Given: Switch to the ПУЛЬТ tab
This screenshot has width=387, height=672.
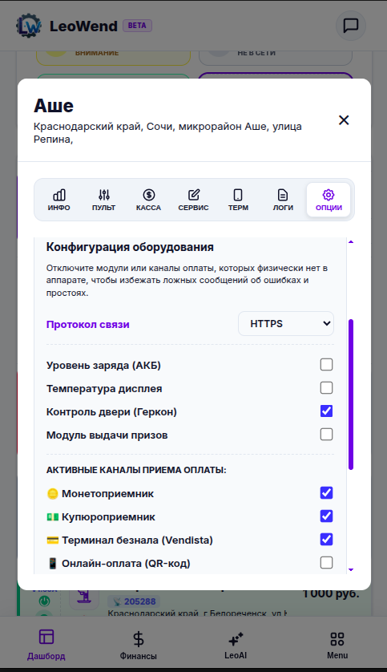Looking at the screenshot, I should pyautogui.click(x=104, y=200).
